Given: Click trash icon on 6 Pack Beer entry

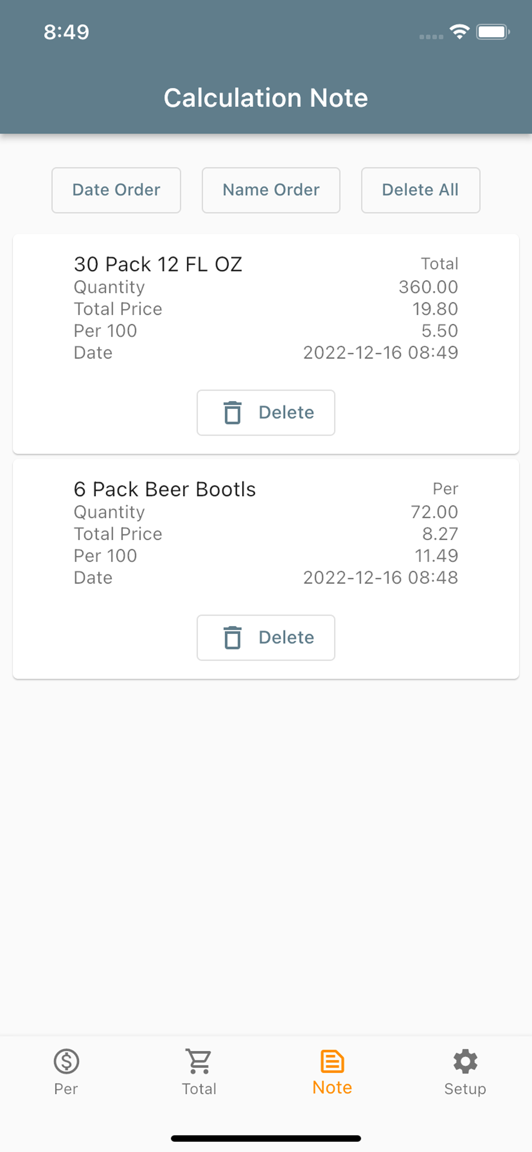Looking at the screenshot, I should coord(233,637).
